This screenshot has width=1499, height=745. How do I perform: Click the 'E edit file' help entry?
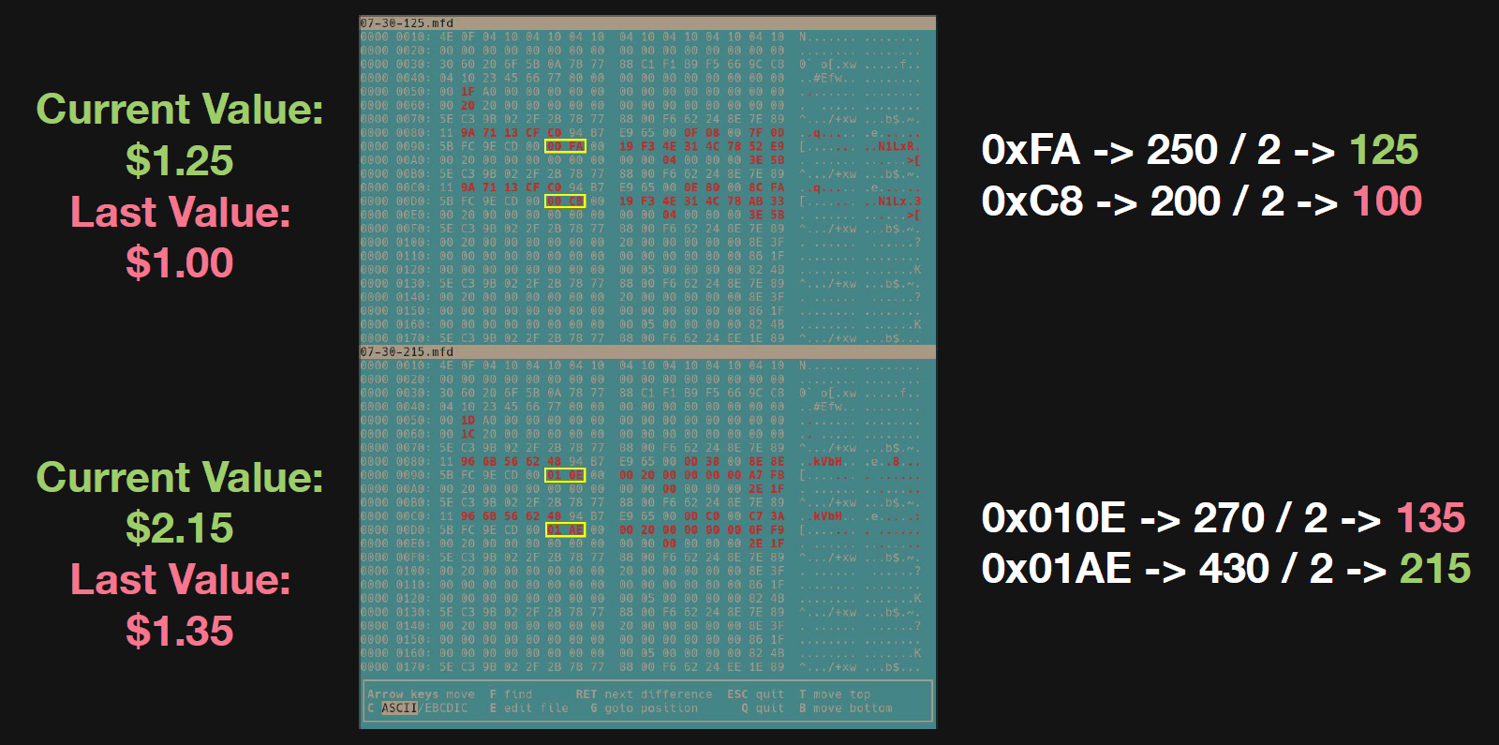pyautogui.click(x=528, y=708)
